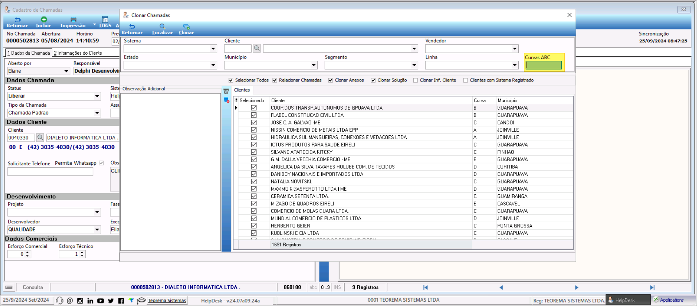Click the Localizar magnifier icon
Viewport: 697px width, 306px height.
(x=162, y=27)
